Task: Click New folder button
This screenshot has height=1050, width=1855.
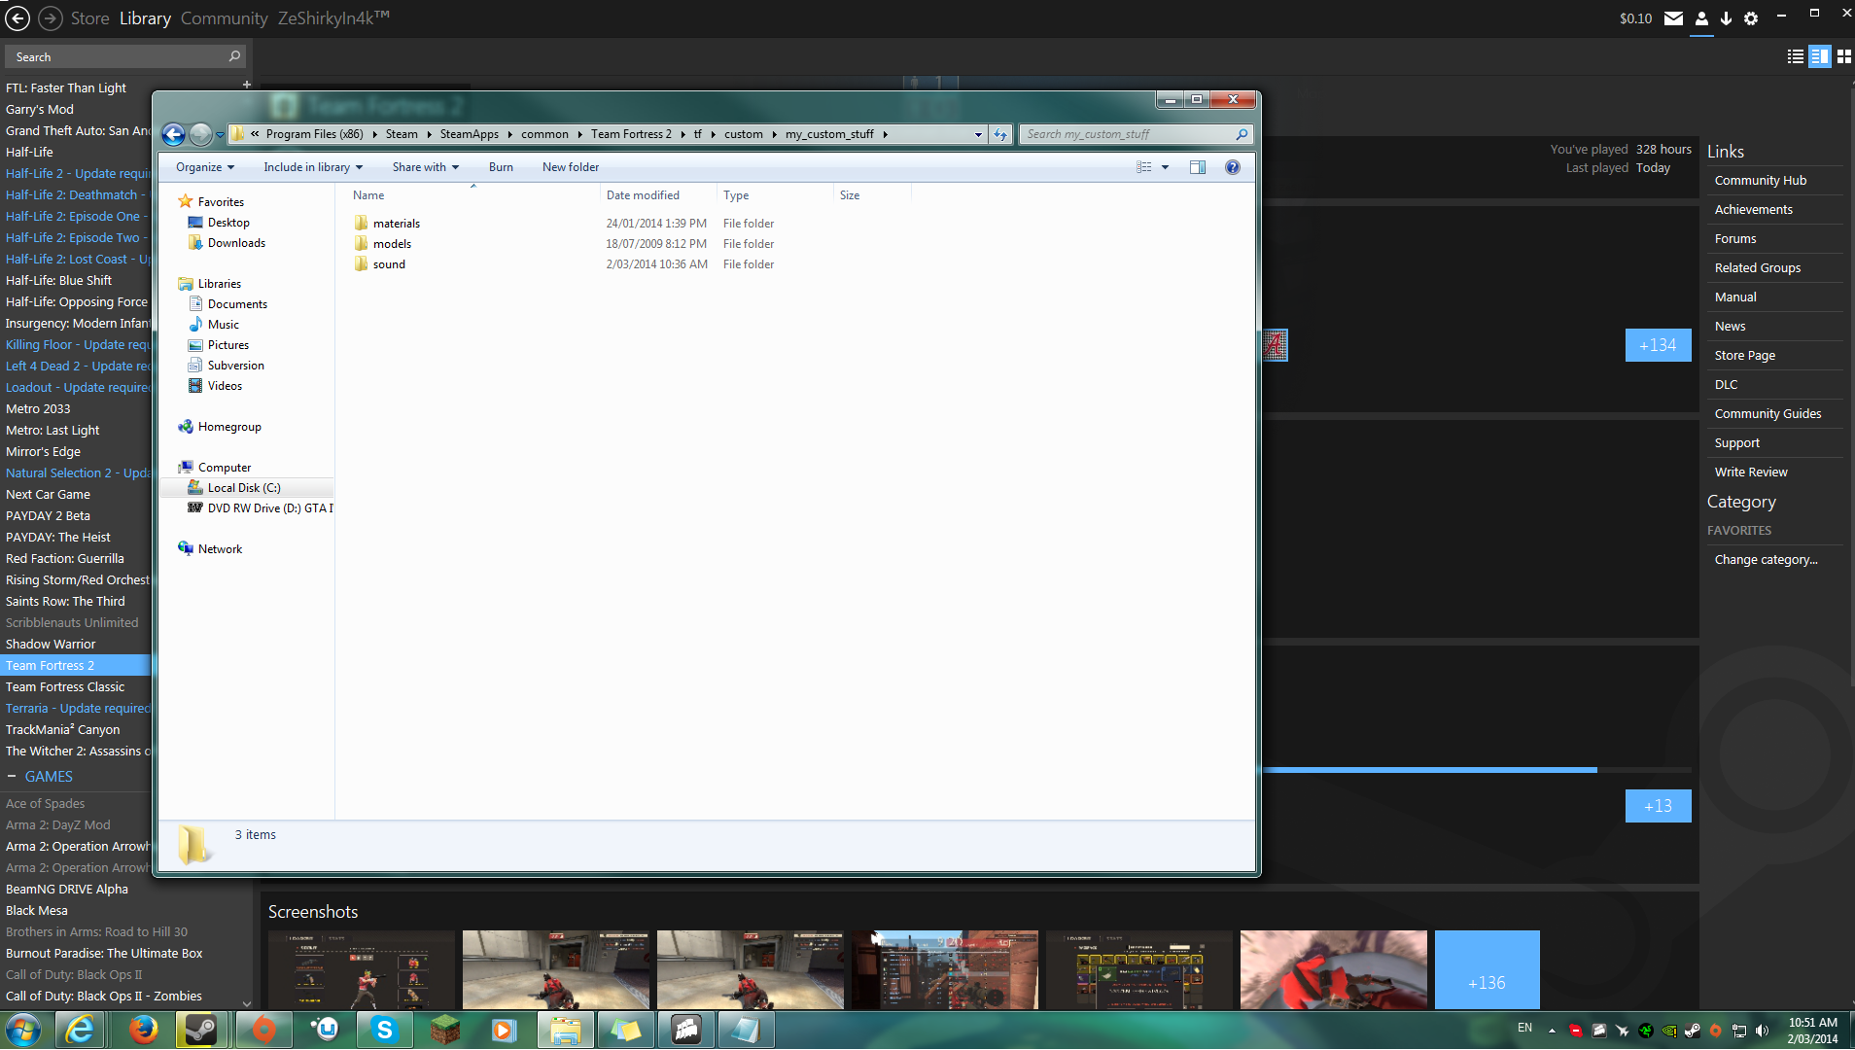Action: pyautogui.click(x=571, y=167)
